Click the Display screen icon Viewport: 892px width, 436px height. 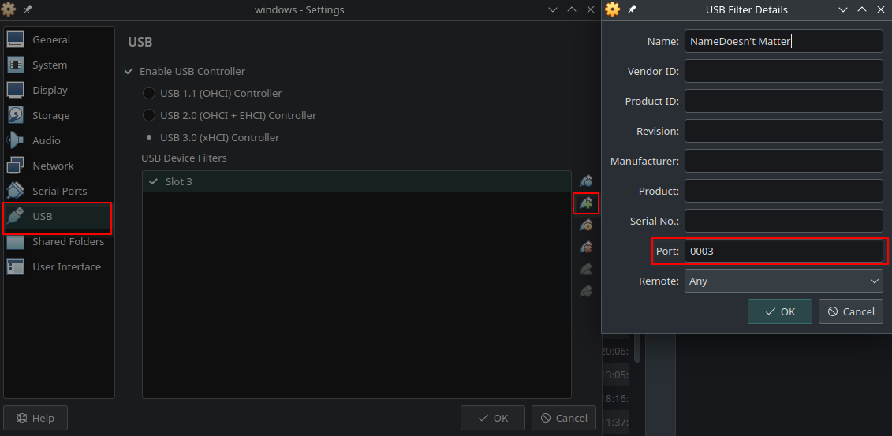coord(15,91)
